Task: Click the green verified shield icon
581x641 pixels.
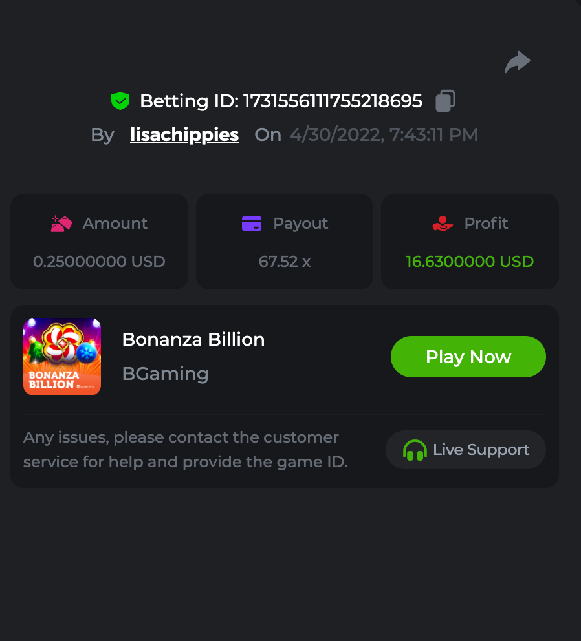Action: coord(120,101)
